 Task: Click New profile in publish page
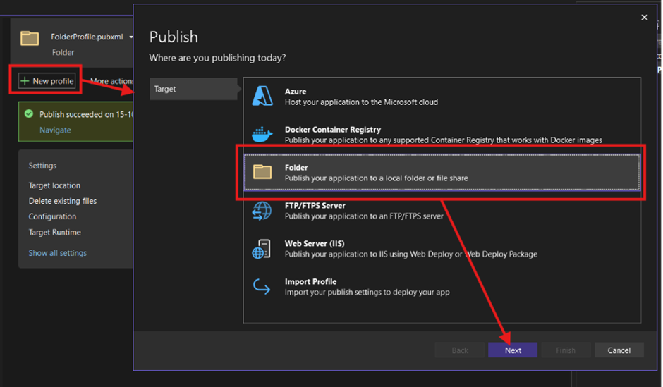47,80
